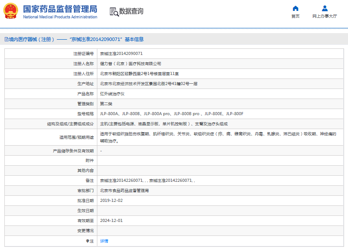
Task: Select the 结构及组成 value text
Action: pos(164,124)
